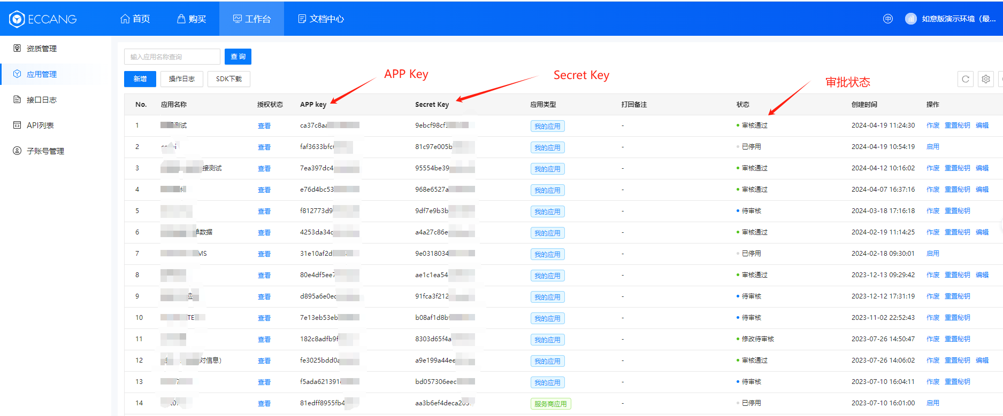Open the 操作日志 operation log

coord(182,79)
